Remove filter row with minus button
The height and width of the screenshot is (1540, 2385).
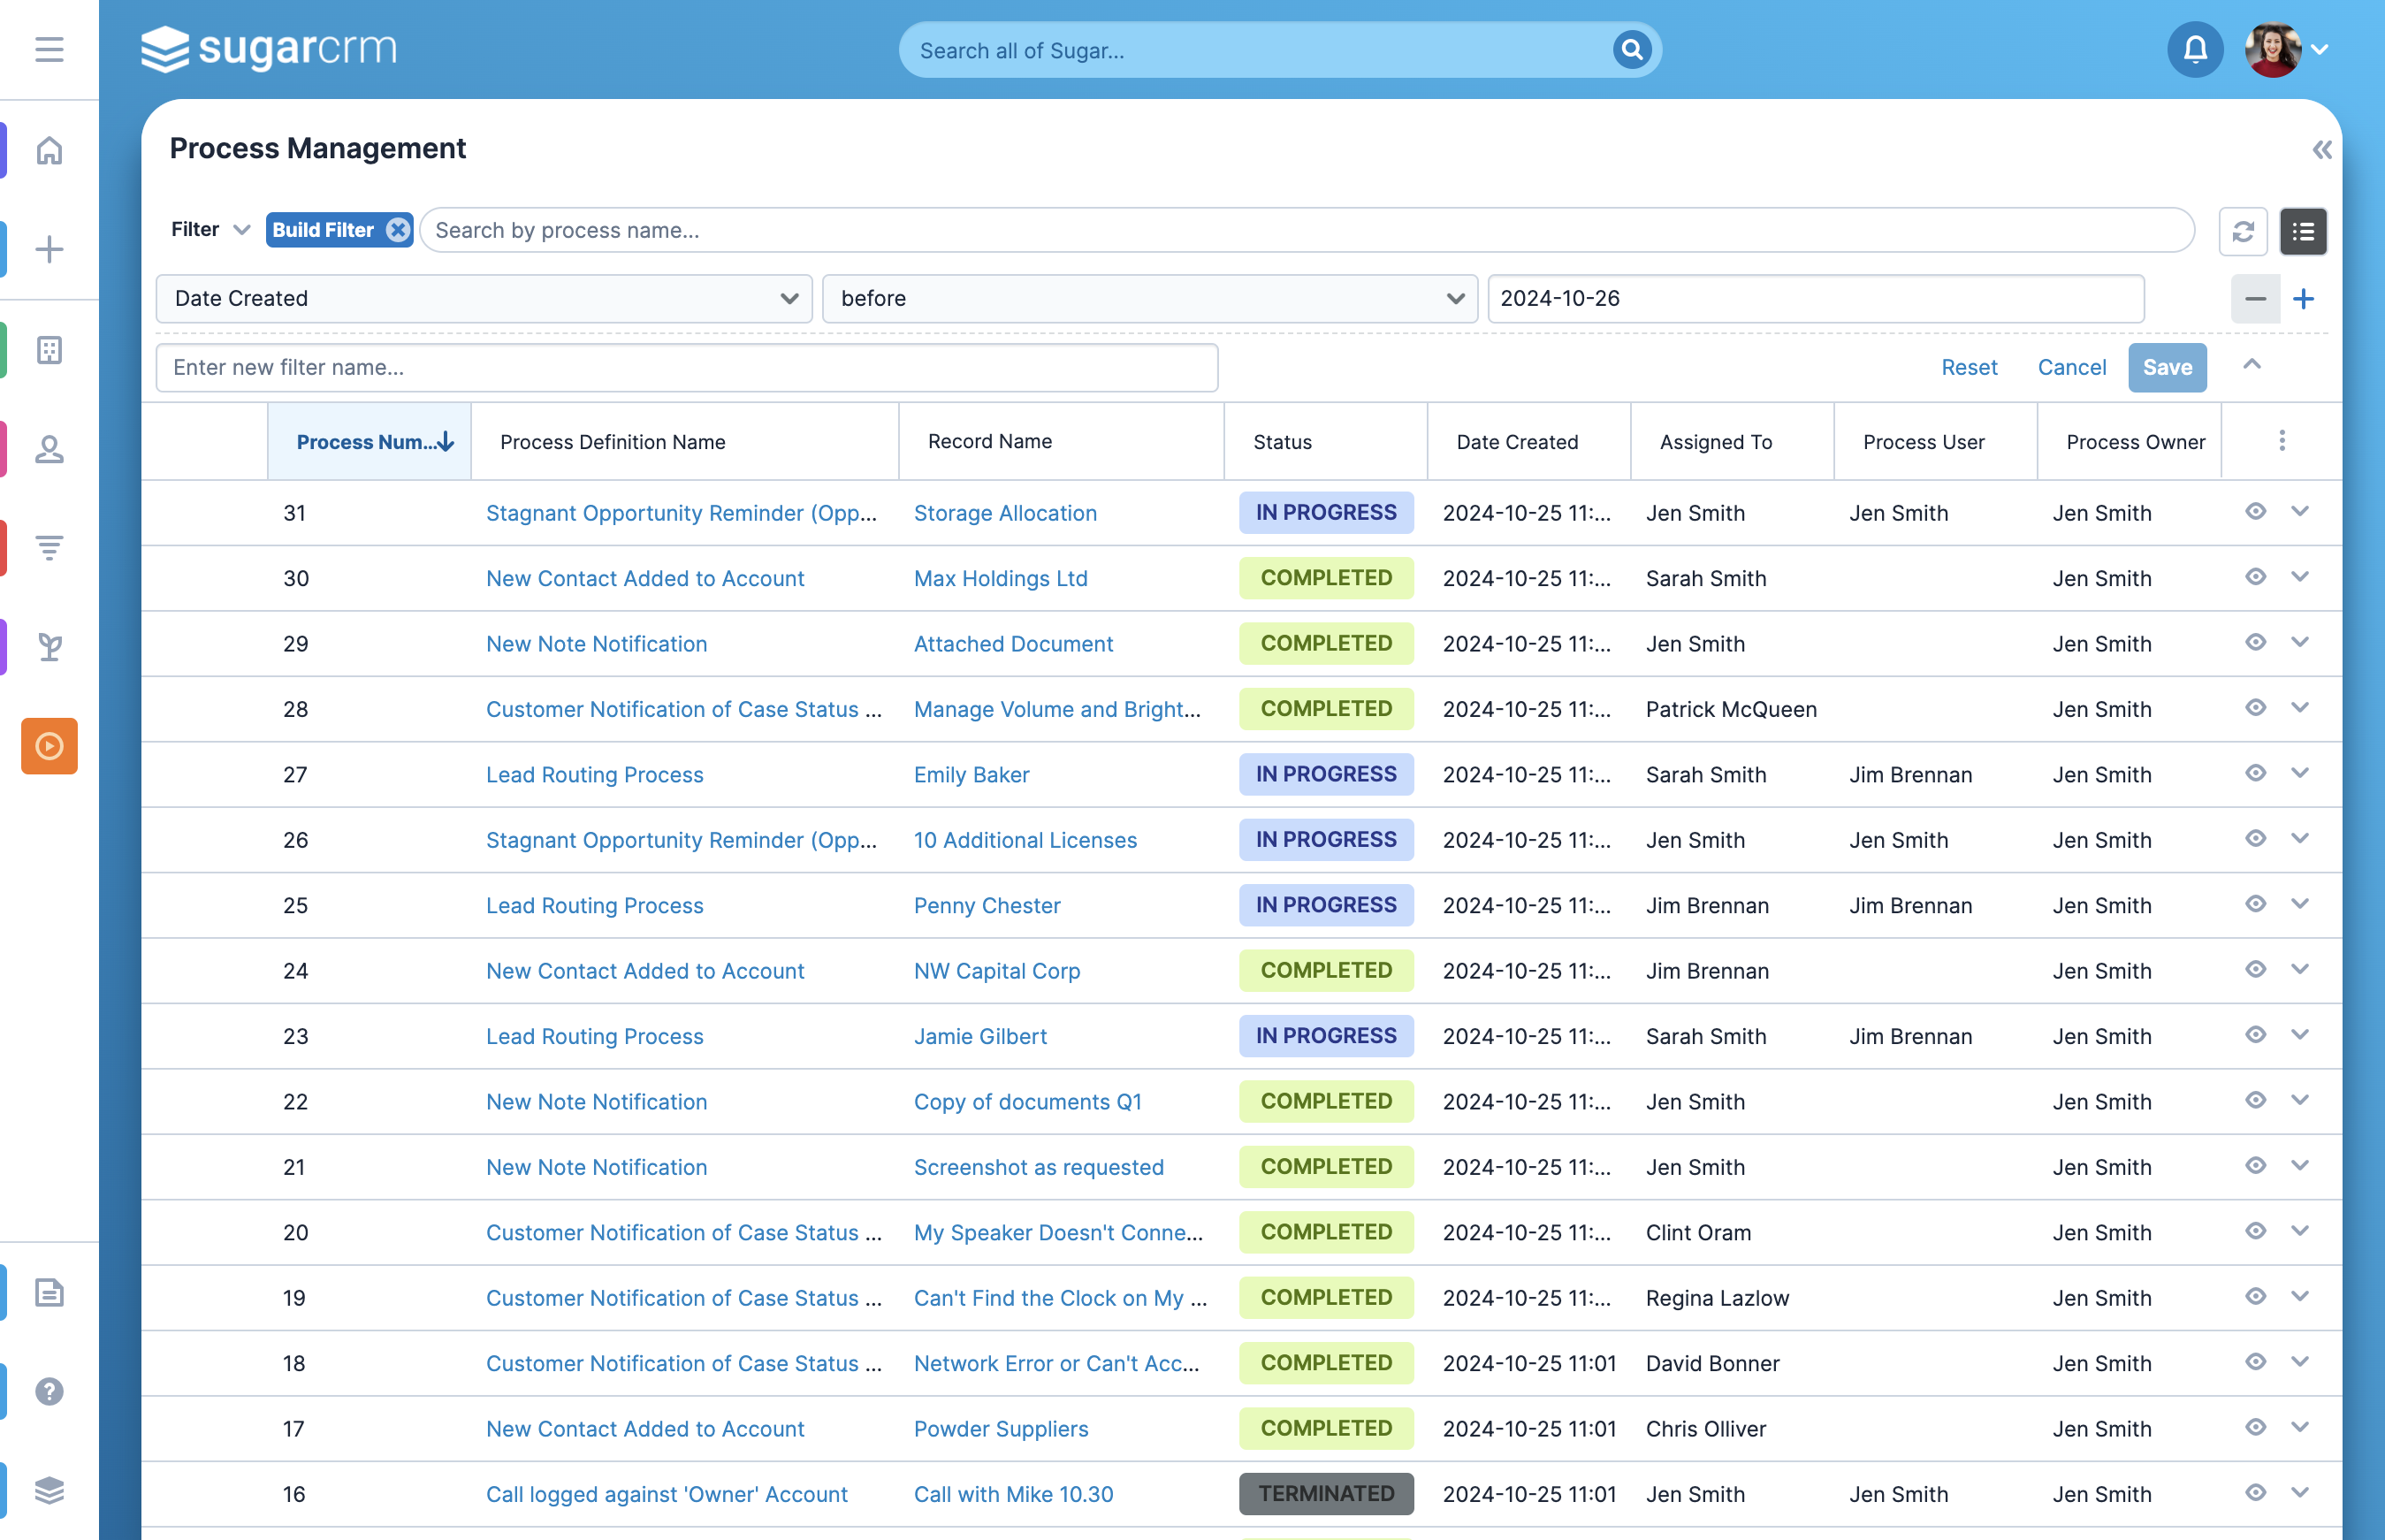[2255, 299]
